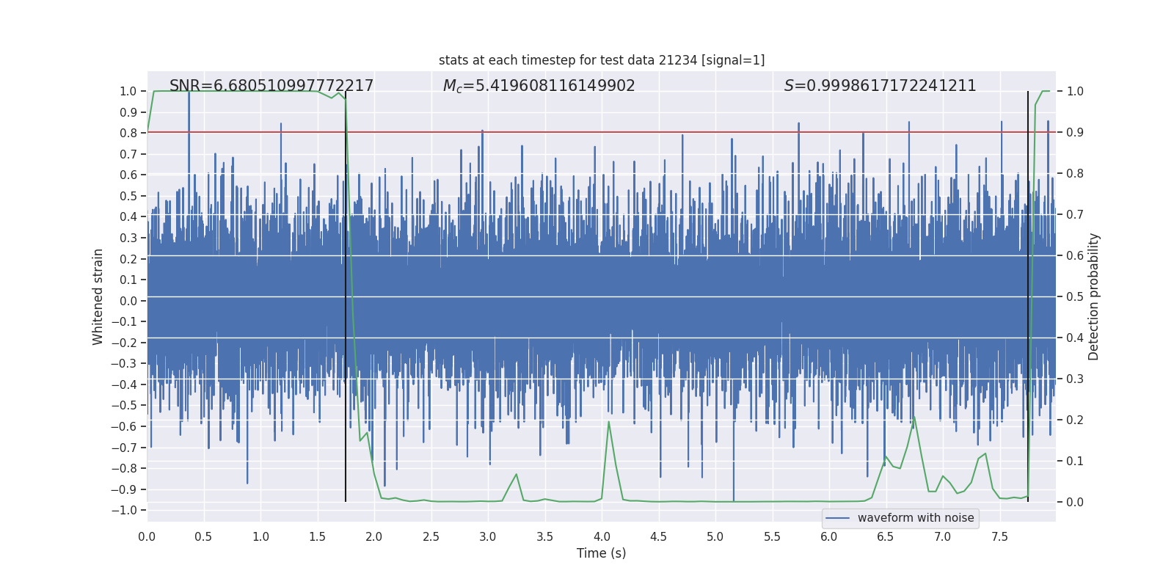Click the 0.0 tick label on time axis
Viewport: 1174px width, 587px height.
tap(147, 537)
